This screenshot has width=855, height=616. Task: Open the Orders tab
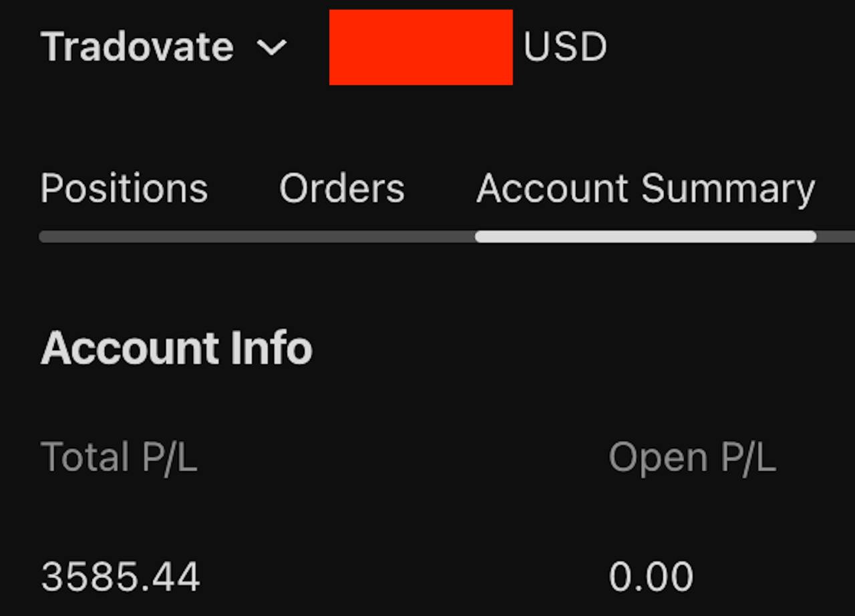[x=341, y=188]
